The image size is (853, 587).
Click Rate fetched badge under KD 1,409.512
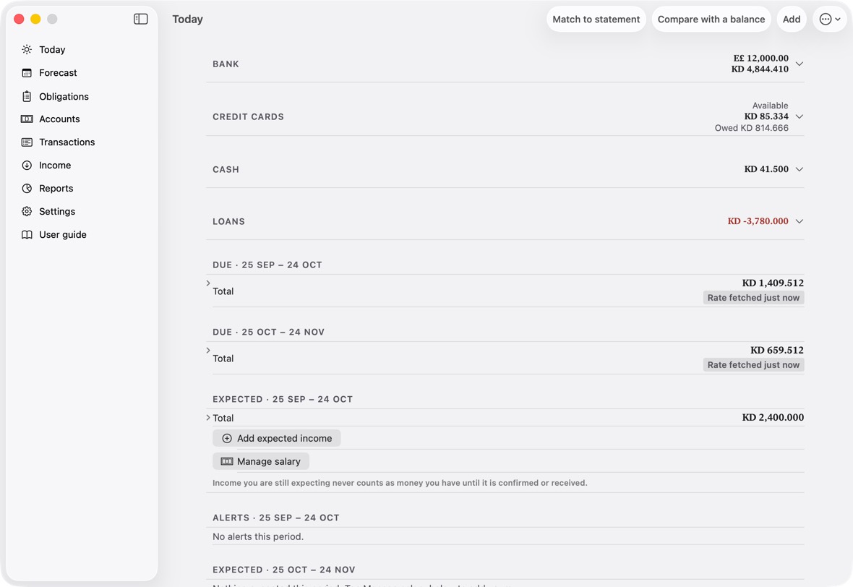[753, 298]
